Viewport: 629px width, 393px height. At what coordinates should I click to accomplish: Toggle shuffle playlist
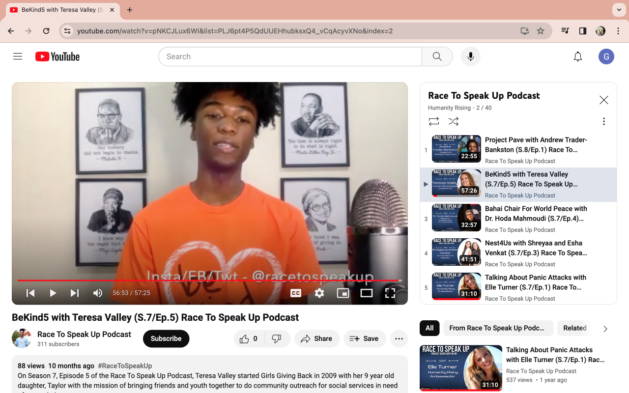[x=454, y=121]
